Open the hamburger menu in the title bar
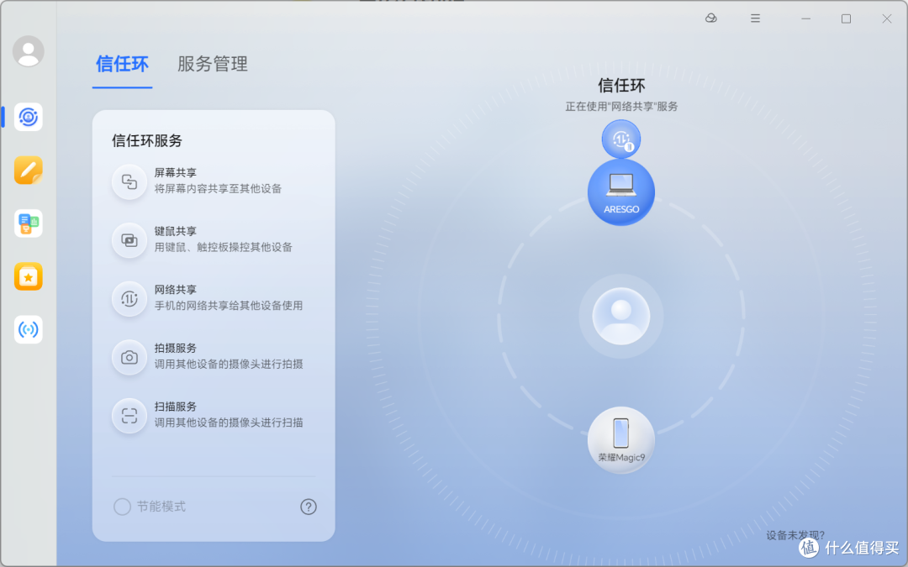 (755, 18)
